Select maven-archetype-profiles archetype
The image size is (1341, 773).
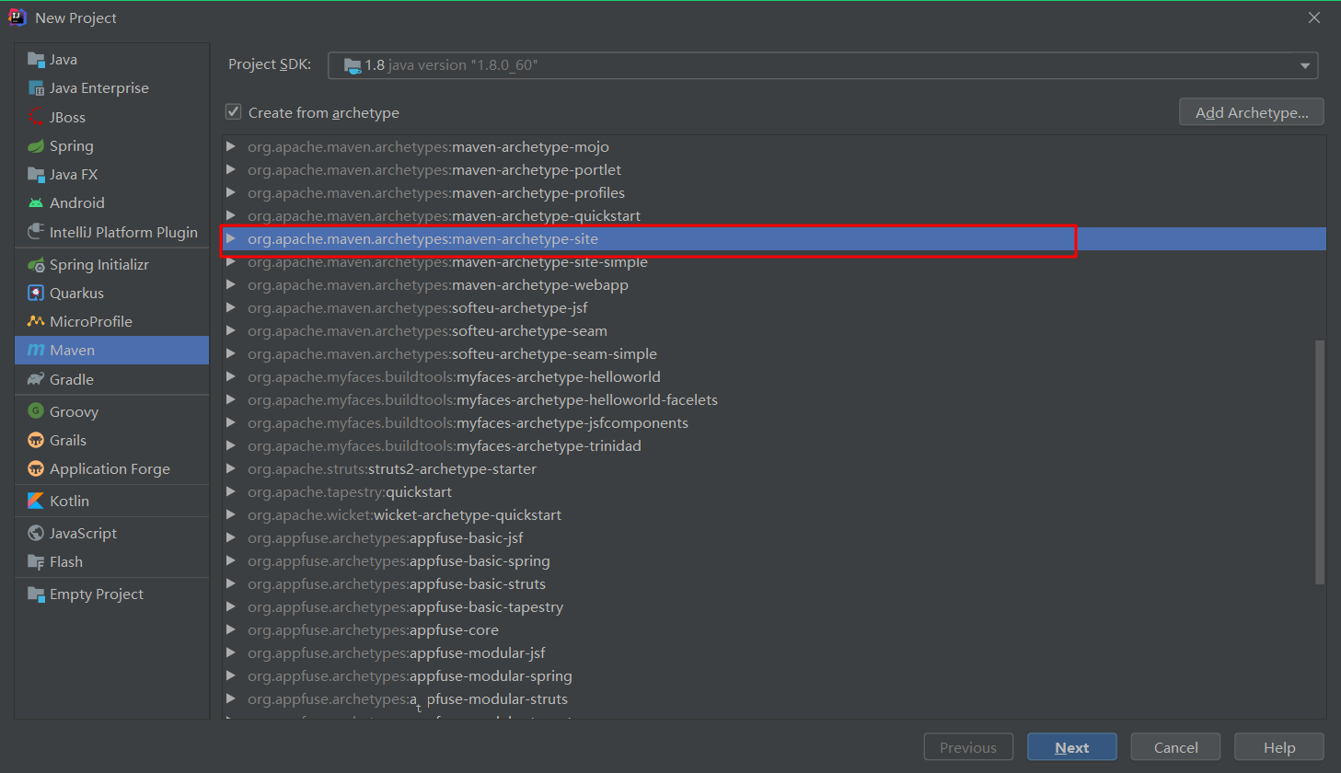[774, 192]
